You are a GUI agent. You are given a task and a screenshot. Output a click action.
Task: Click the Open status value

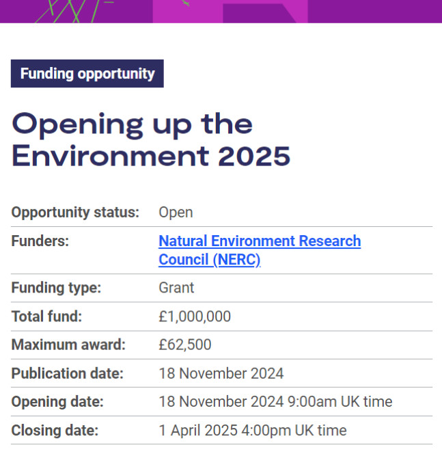[x=176, y=213]
